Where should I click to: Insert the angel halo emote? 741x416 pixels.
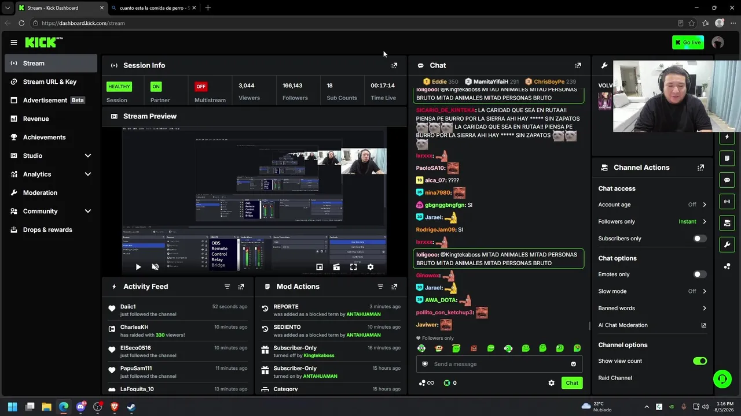[456, 348]
